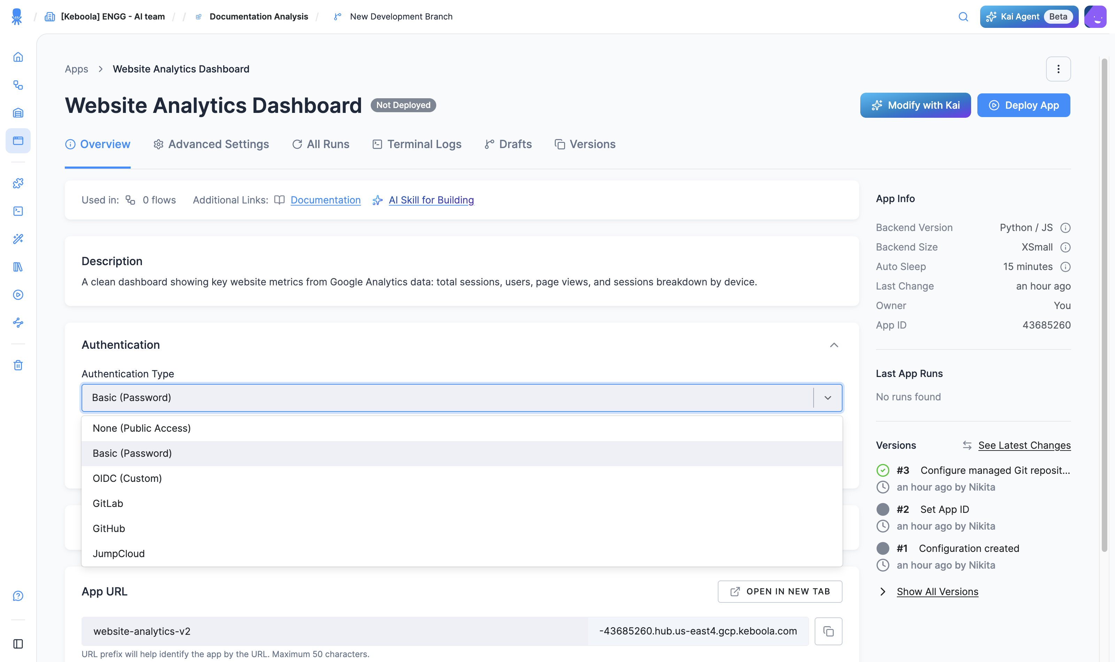This screenshot has width=1115, height=662.
Task: Open Show All Versions link
Action: click(938, 592)
